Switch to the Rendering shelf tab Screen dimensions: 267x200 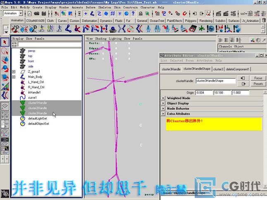206,21
